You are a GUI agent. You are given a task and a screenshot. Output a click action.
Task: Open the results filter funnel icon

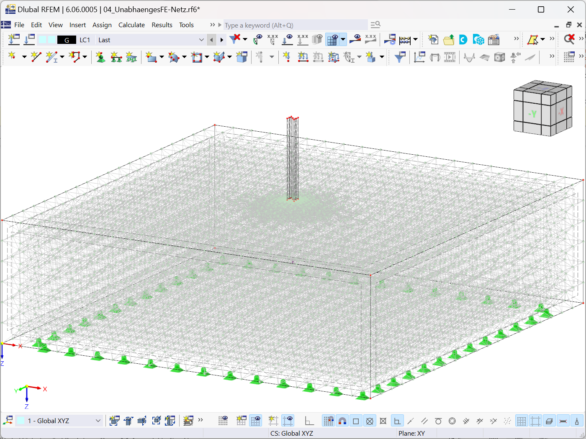pos(400,56)
